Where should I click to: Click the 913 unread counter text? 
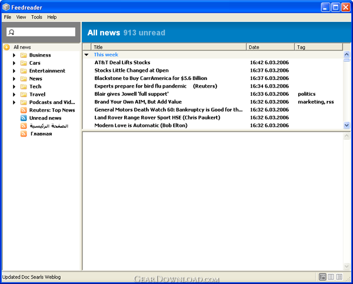(144, 33)
